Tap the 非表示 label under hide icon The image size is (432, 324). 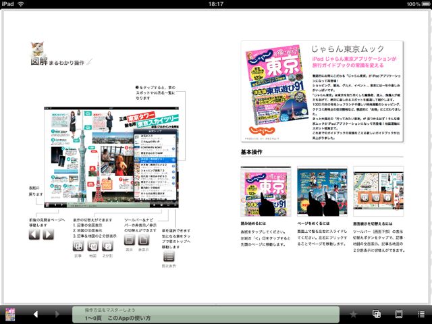[x=143, y=250]
